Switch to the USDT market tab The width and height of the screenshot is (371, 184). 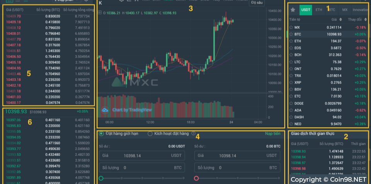coord(306,10)
